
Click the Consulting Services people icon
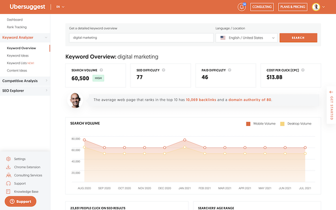(x=8, y=175)
